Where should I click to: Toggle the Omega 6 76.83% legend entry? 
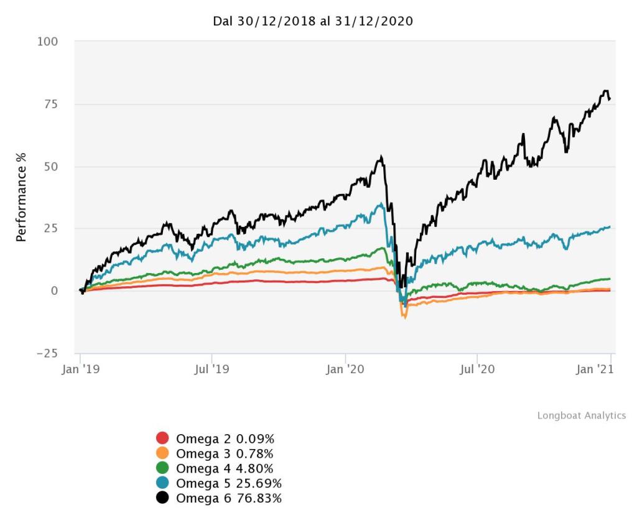[228, 498]
